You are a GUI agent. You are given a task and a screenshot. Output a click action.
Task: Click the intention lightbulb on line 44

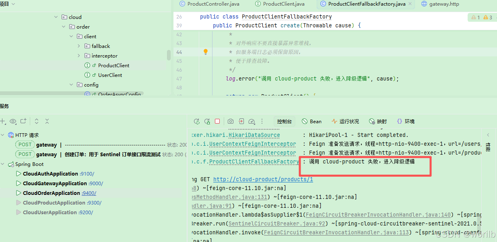click(206, 52)
